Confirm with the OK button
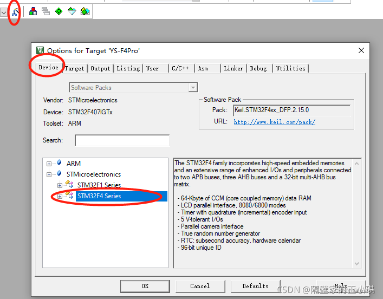Screen dimensions: 383x299 (145, 286)
